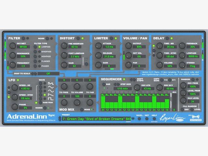This screenshot has width=208, height=156.
Task: Toggle the LFO power light
Action: click(18, 80)
